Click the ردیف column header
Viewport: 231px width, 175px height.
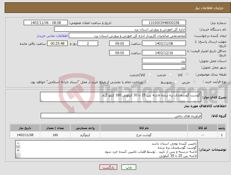tap(222, 128)
